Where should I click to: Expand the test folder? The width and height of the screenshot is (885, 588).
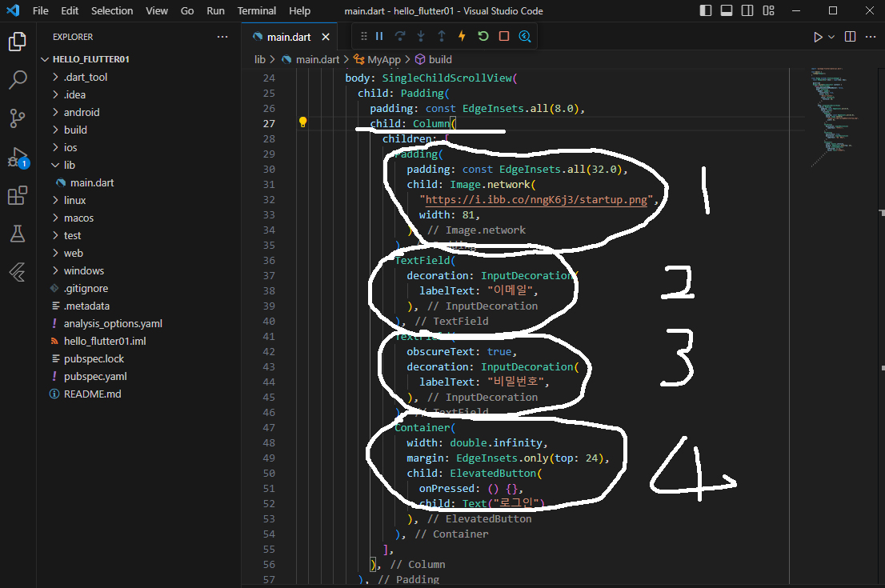(x=139, y=235)
